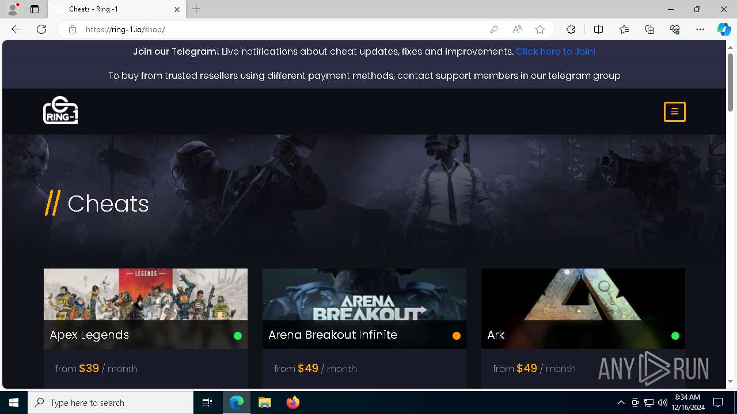The width and height of the screenshot is (737, 414).
Task: Follow the Click here to Join link
Action: point(556,51)
